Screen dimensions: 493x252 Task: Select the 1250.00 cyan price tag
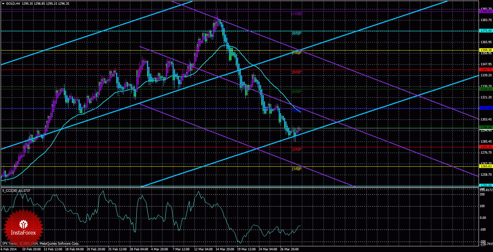486,185
